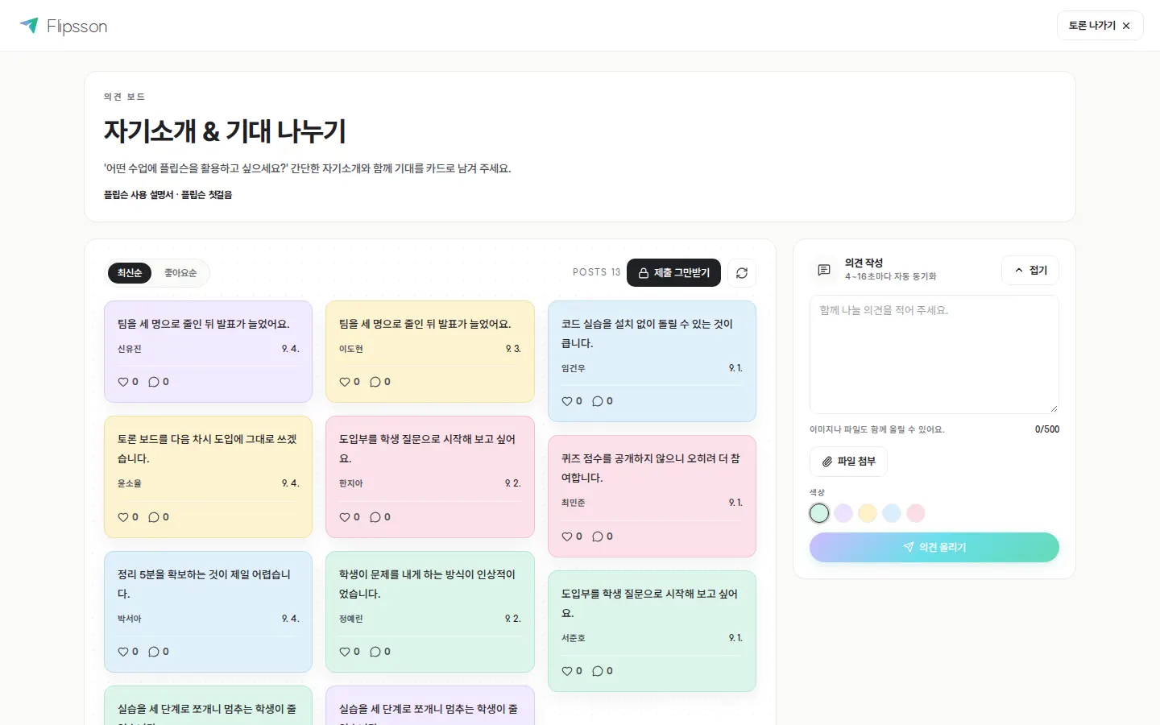Click the Flipsson paper plane logo
The height and width of the screenshot is (725, 1160).
(29, 25)
